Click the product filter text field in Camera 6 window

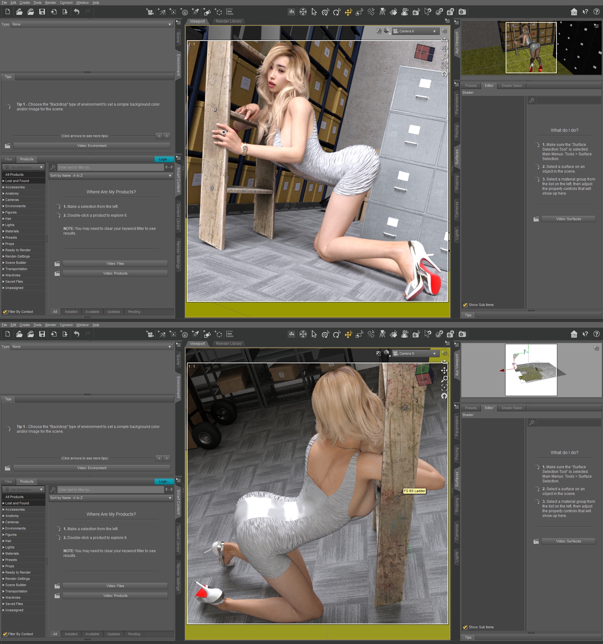pos(110,168)
